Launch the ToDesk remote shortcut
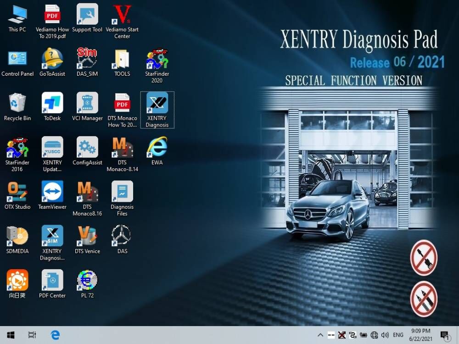Viewport: 459px width, 344px height. [x=52, y=107]
